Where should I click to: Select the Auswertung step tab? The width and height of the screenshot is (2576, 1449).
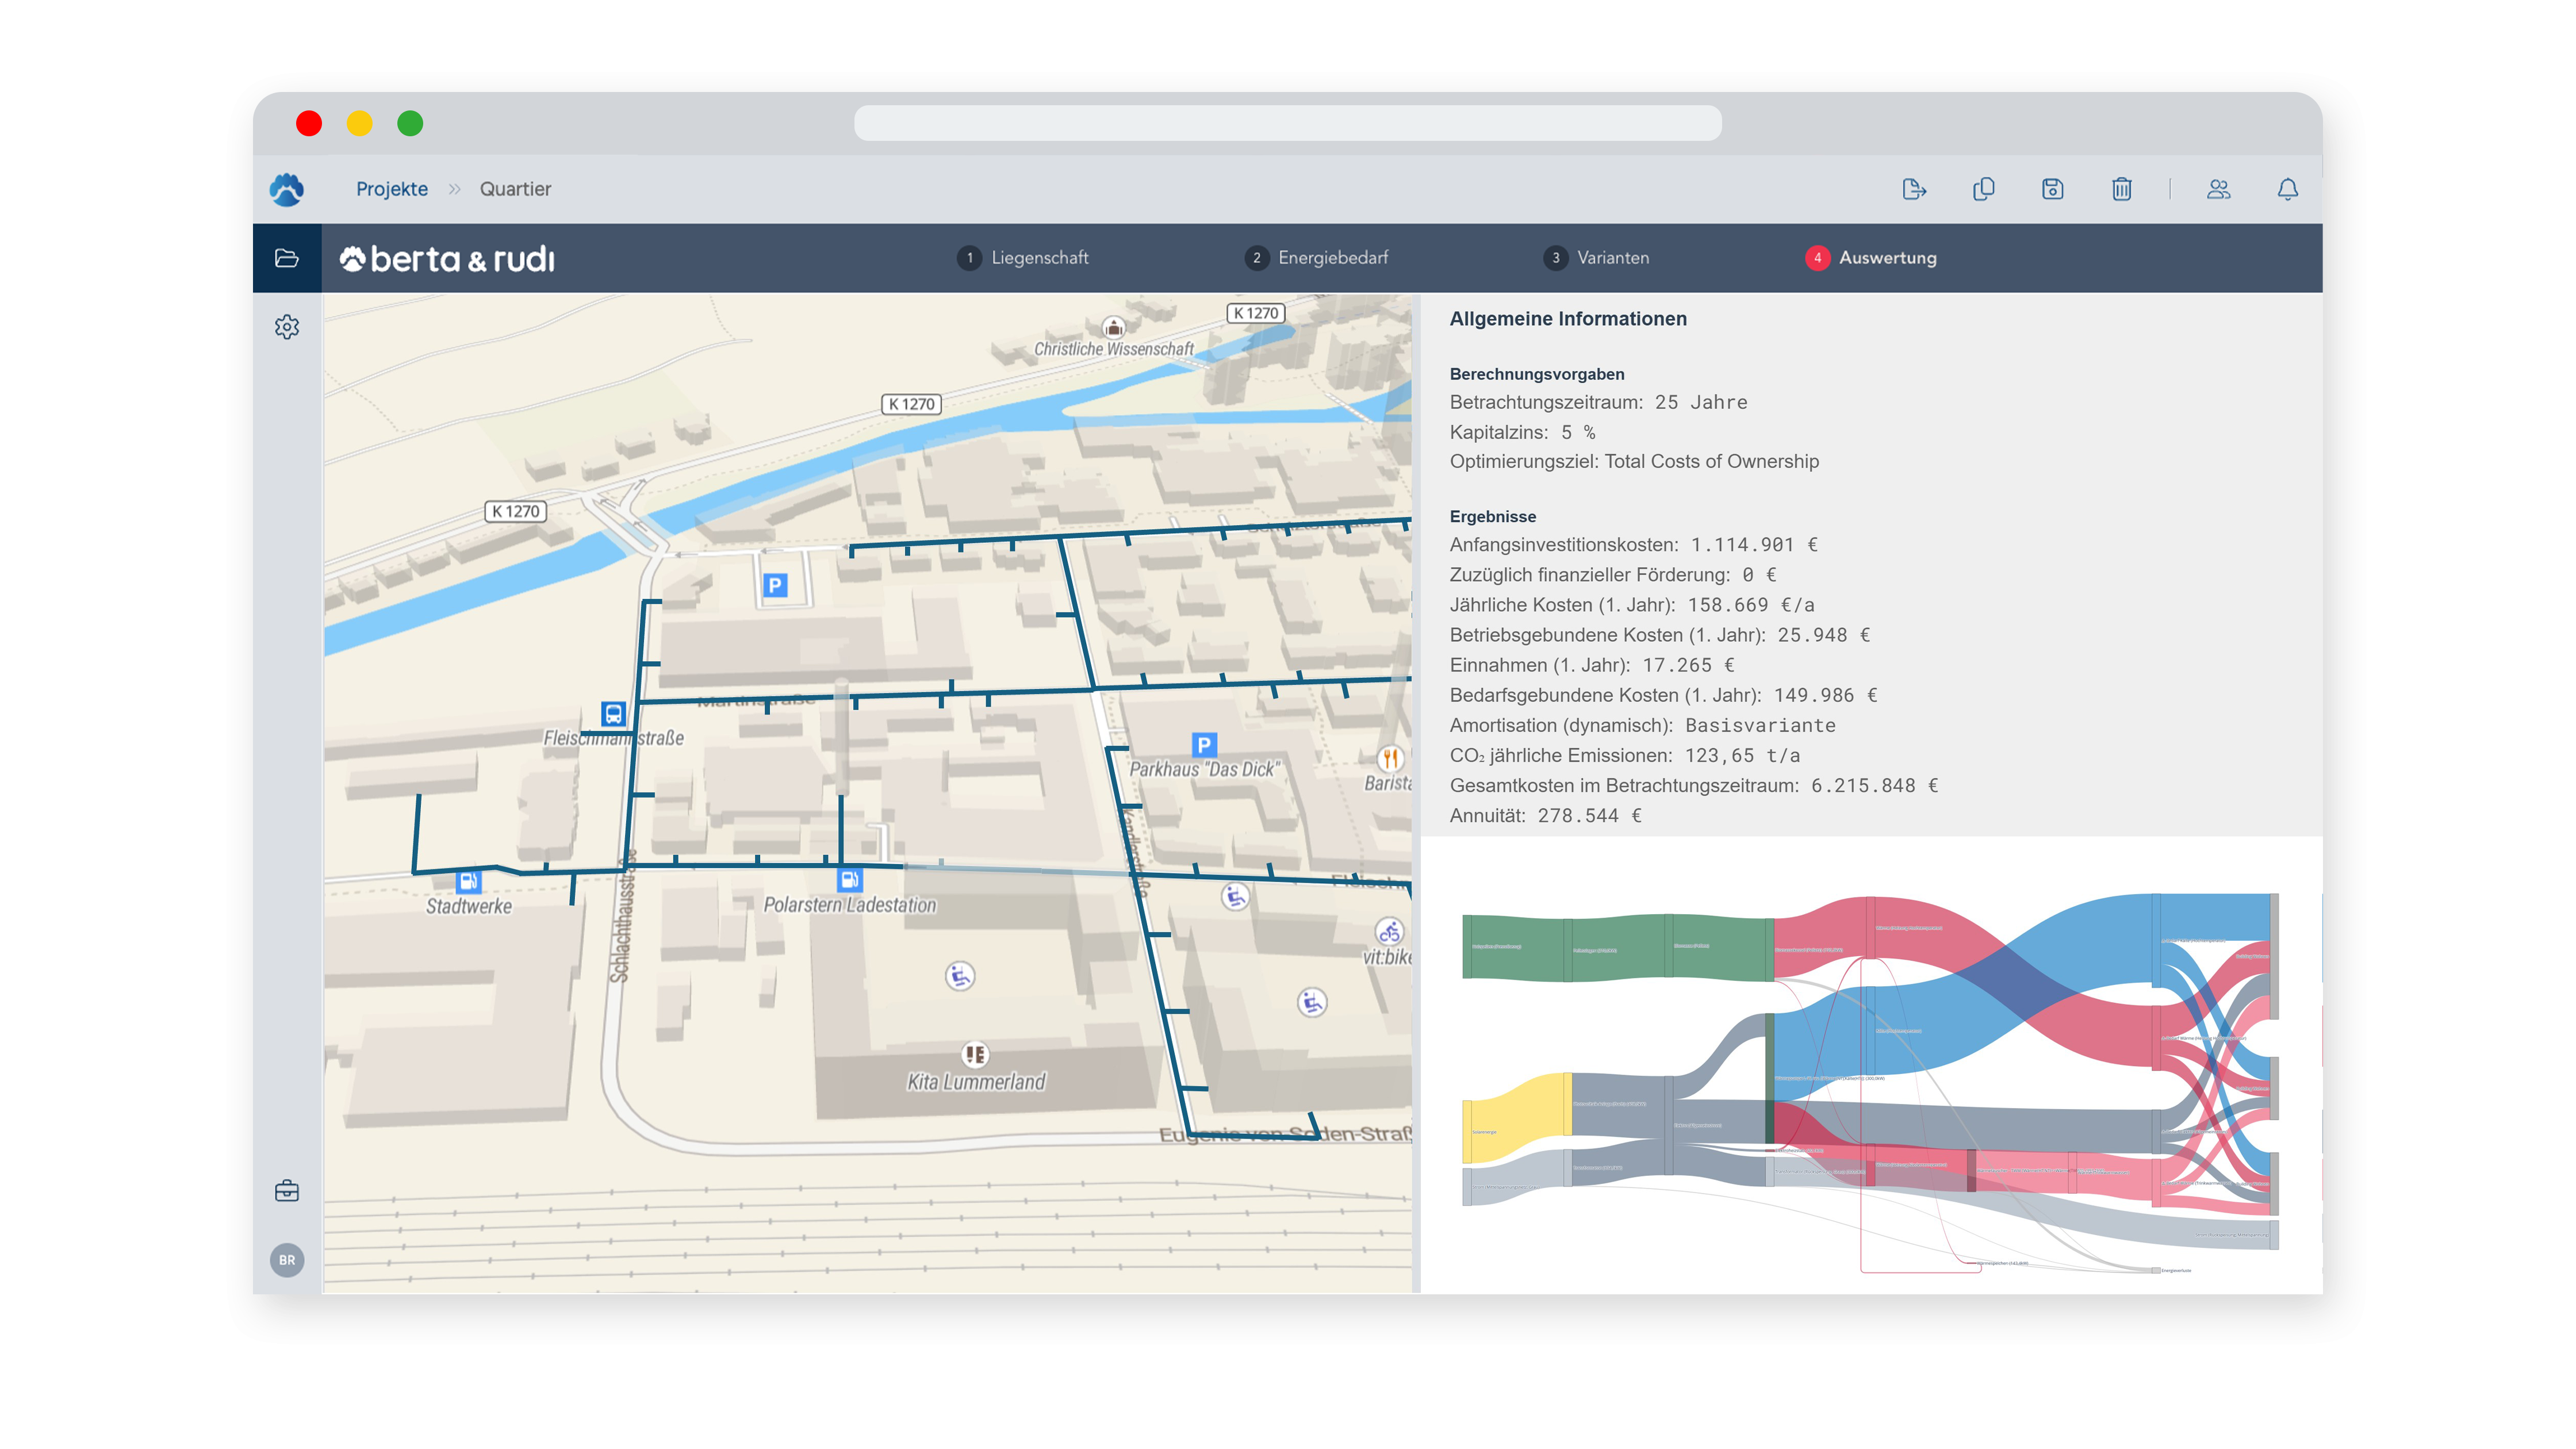pos(1871,258)
